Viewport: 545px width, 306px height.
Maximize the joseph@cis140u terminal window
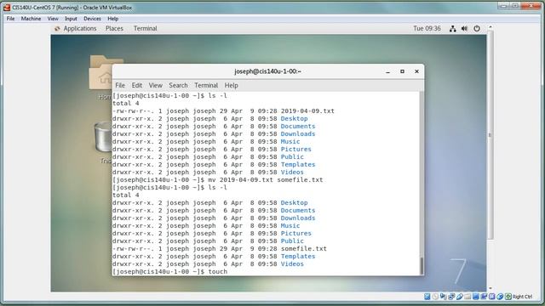pos(402,71)
